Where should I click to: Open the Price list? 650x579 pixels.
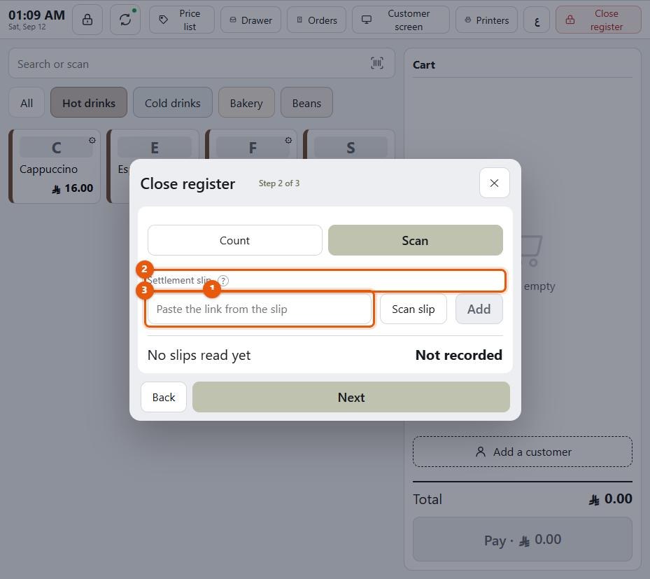(182, 20)
